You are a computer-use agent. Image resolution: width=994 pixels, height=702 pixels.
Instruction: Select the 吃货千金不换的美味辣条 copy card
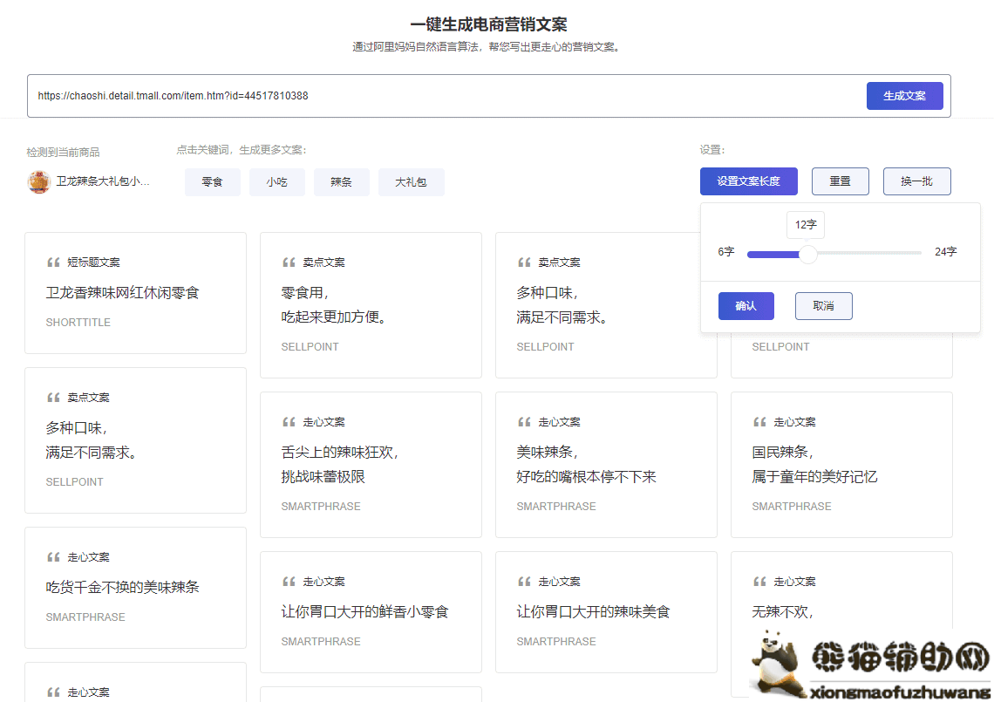coord(135,588)
